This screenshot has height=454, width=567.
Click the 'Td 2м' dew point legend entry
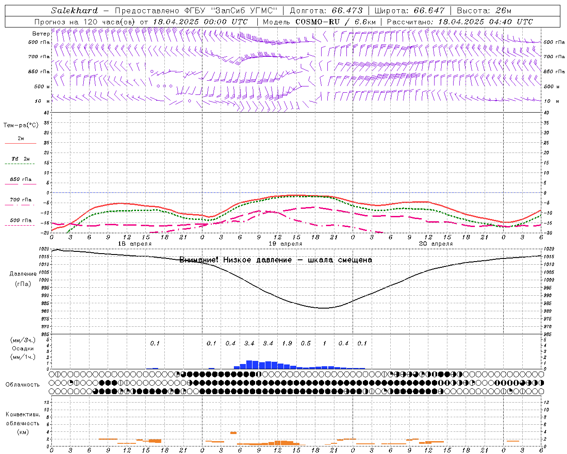(x=21, y=159)
